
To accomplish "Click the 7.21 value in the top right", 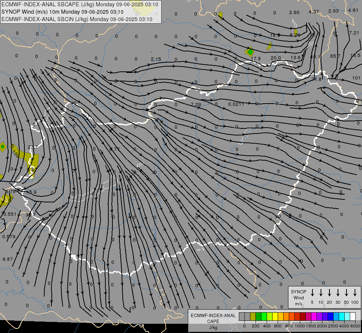I will pos(354,33).
